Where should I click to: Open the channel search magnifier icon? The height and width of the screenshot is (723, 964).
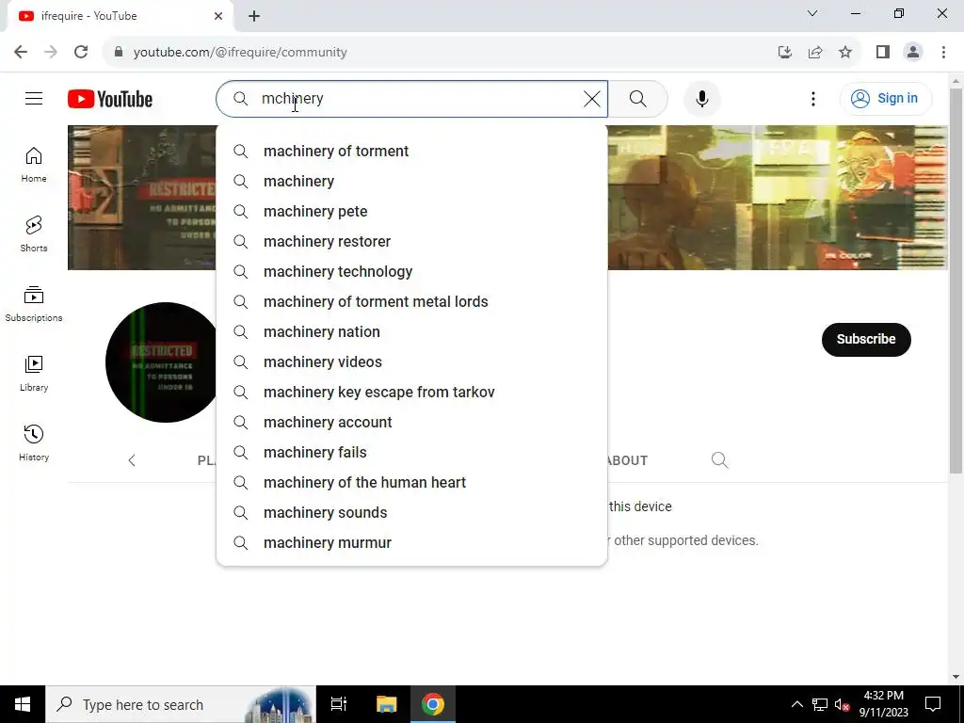click(719, 459)
